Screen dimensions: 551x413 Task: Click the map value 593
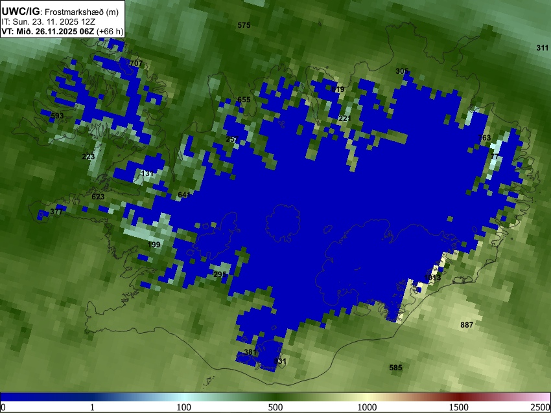(x=57, y=116)
